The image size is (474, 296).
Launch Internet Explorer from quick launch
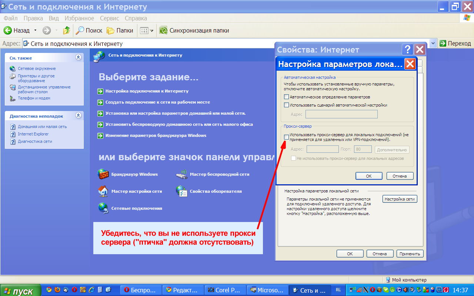pos(91,290)
